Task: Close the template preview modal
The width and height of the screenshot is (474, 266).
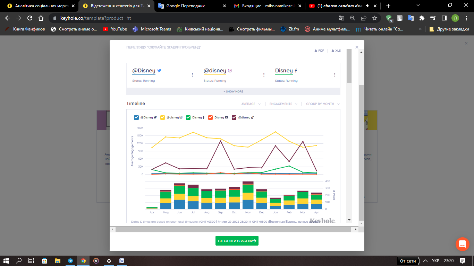Action: pyautogui.click(x=357, y=47)
